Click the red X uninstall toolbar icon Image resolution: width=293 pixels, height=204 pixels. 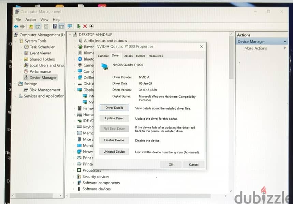[85, 27]
